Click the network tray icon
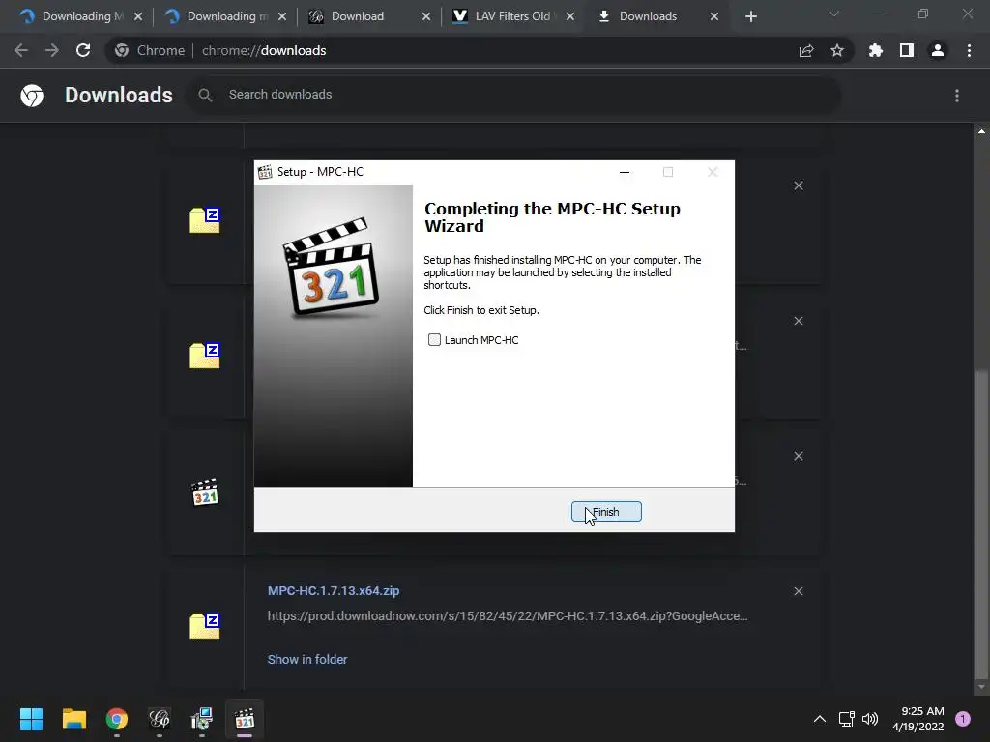 [x=846, y=719]
